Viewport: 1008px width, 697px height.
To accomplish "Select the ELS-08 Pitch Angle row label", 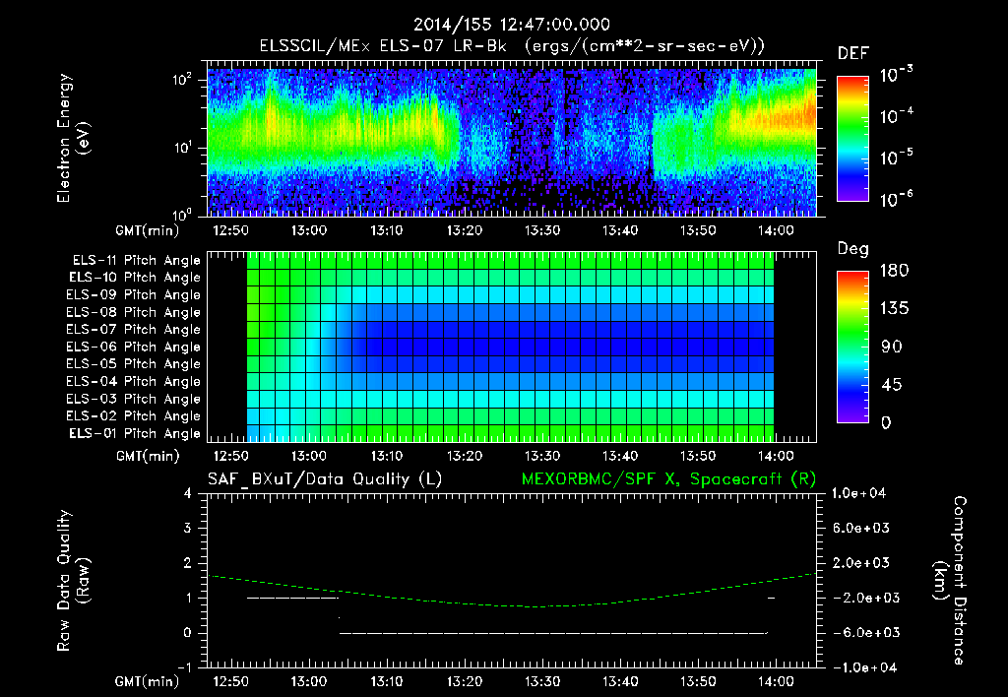I will tap(134, 312).
